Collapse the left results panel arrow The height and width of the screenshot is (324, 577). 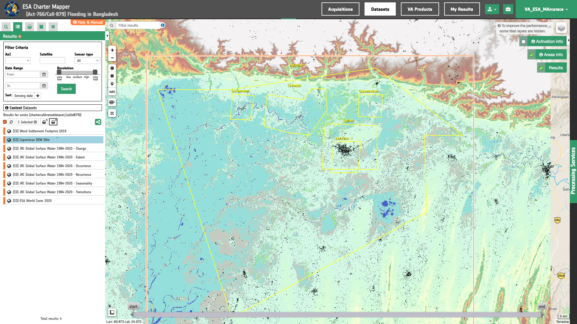[107, 36]
